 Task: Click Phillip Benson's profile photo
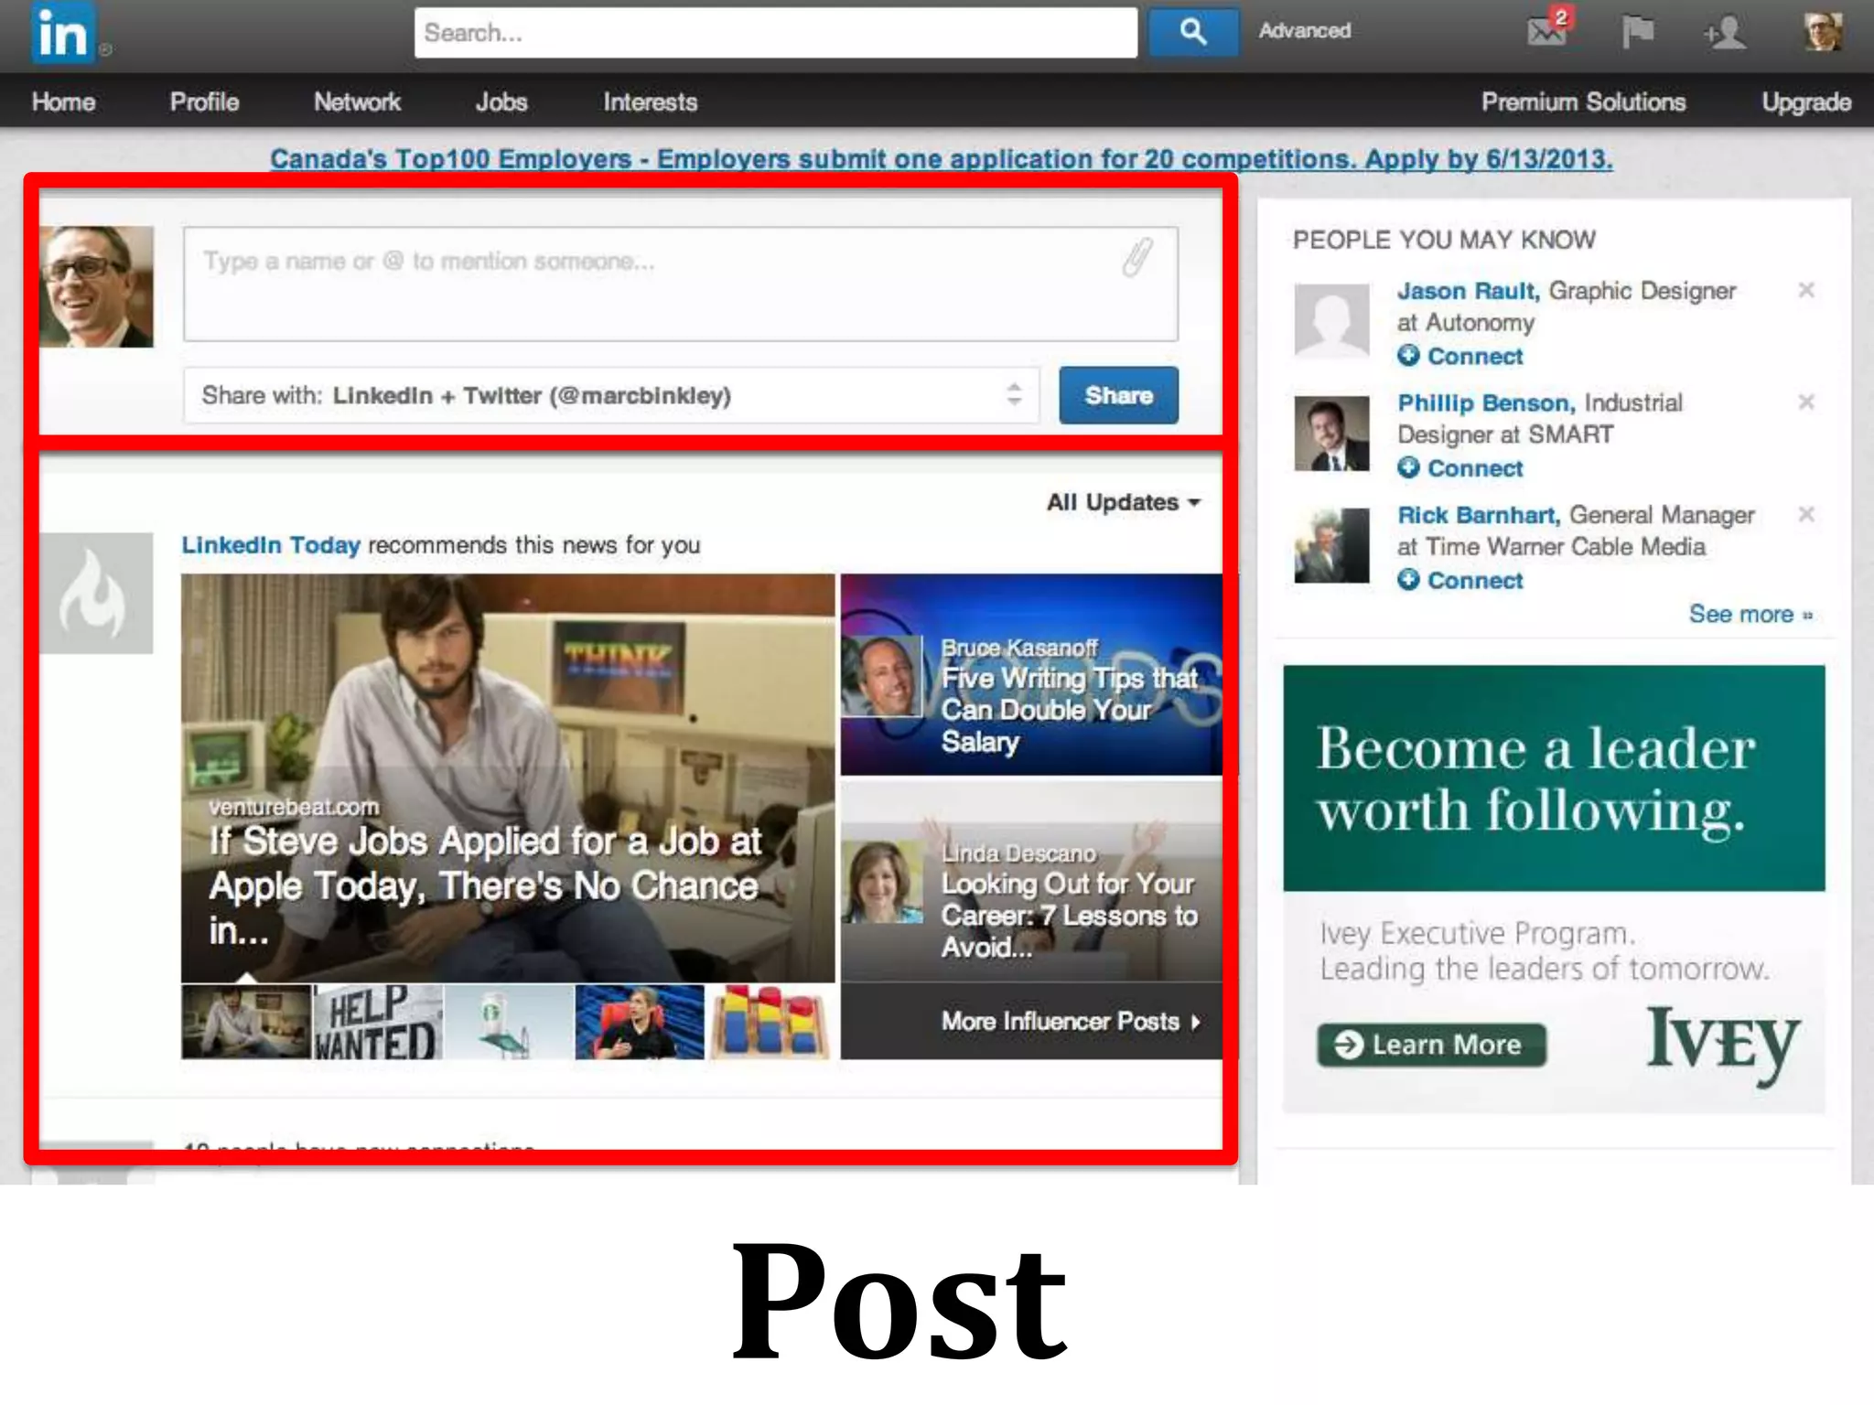tap(1332, 433)
